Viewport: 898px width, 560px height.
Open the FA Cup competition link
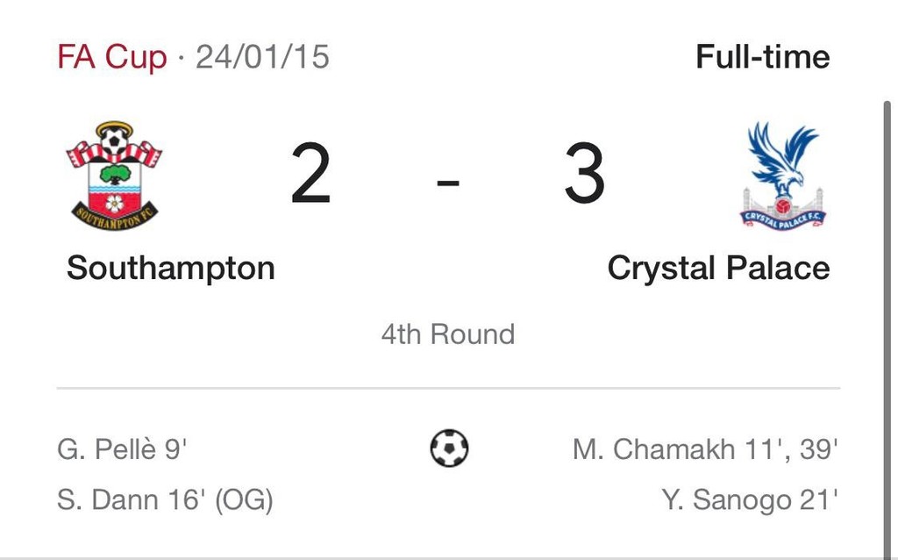pos(111,58)
